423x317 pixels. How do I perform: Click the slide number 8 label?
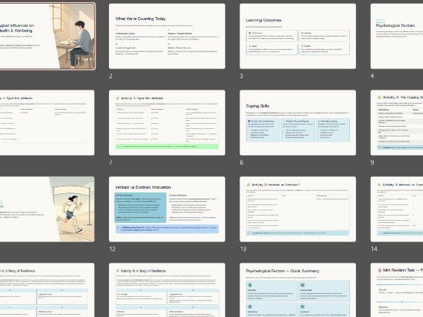[242, 163]
